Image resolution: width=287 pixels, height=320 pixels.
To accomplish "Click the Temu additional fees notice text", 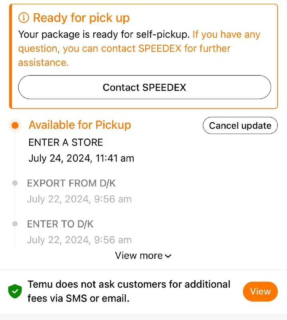I will (129, 291).
